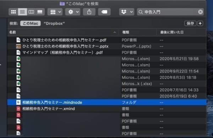The image size is (213, 138).
Task: Click the PowerP...(.pptx) type cell
Action: (x=136, y=46)
